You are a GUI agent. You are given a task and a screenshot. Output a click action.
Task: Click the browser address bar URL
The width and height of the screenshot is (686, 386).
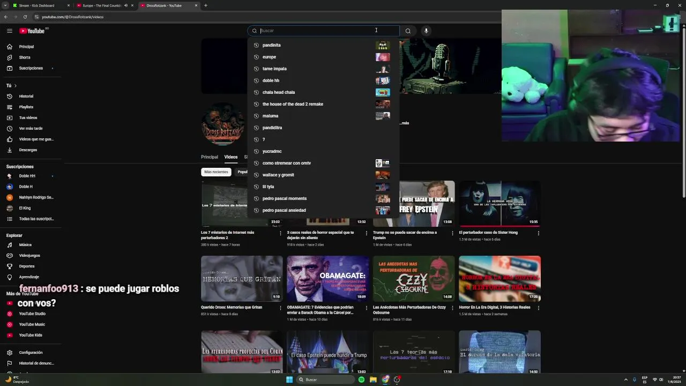click(x=72, y=17)
